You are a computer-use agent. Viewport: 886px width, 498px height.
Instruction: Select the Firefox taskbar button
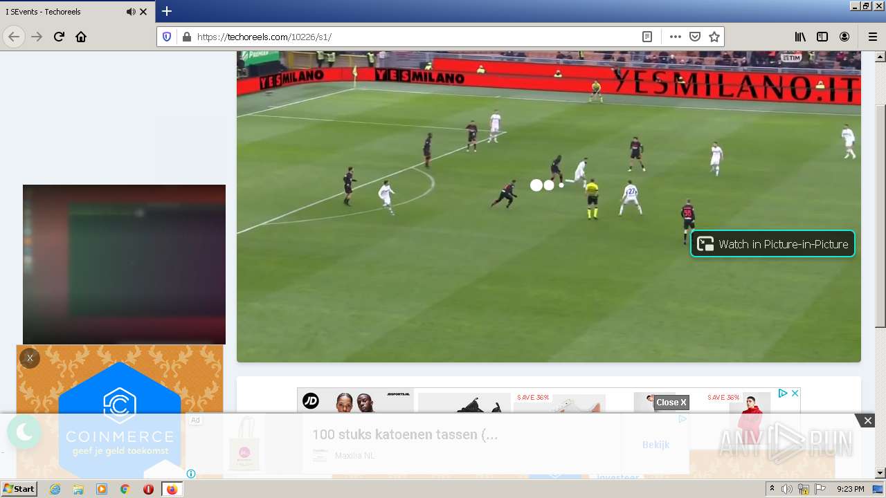172,489
